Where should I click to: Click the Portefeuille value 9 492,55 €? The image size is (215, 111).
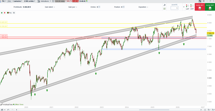click(27, 7)
